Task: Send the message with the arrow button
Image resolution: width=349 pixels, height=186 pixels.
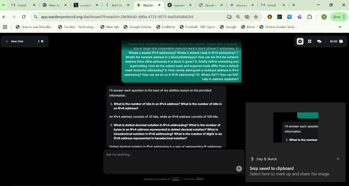Action: 239,169
